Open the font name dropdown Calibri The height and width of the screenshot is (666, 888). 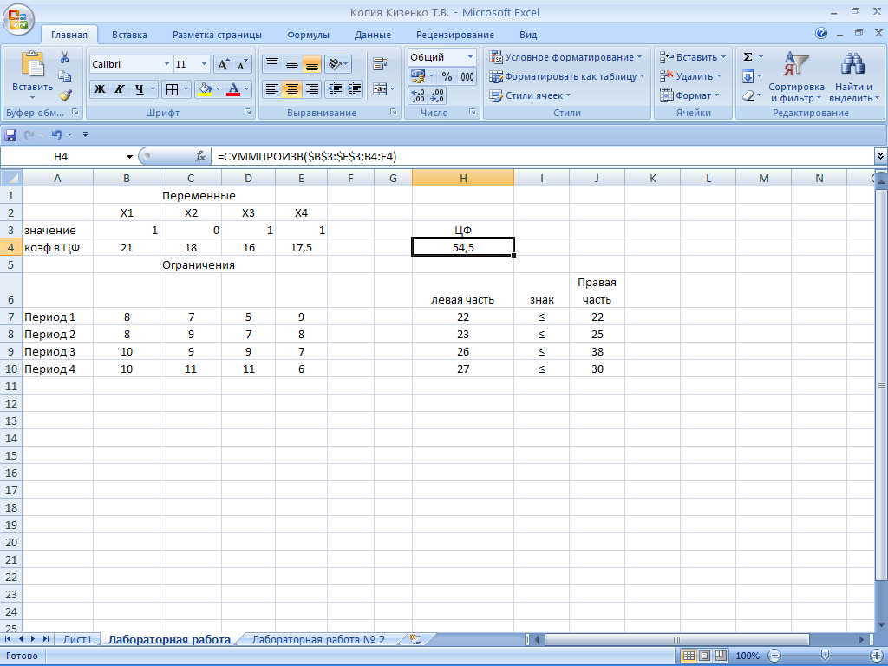(166, 64)
